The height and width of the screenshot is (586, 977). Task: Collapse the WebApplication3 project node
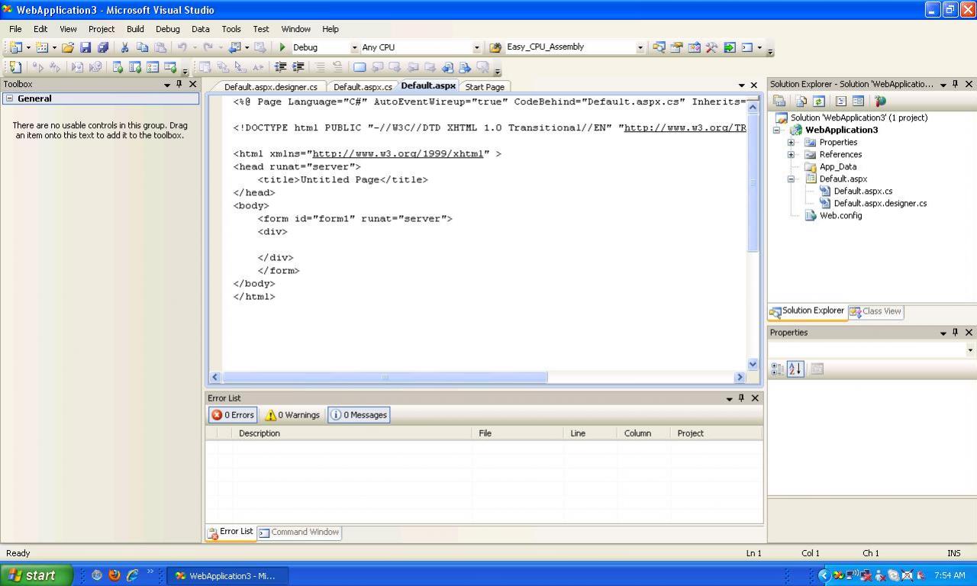[776, 130]
